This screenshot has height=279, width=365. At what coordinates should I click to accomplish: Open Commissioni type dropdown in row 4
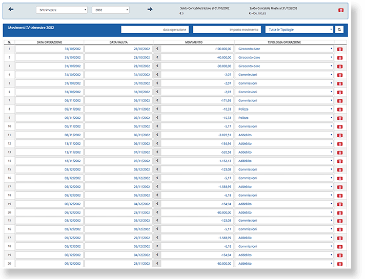(284, 75)
